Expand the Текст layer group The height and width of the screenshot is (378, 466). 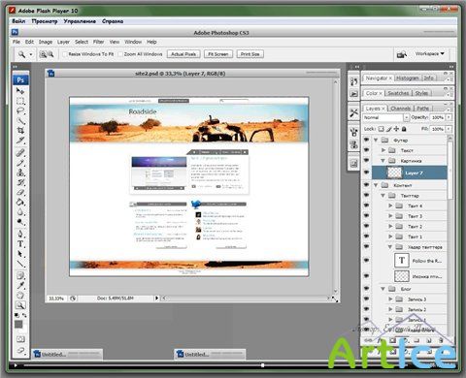pos(383,150)
